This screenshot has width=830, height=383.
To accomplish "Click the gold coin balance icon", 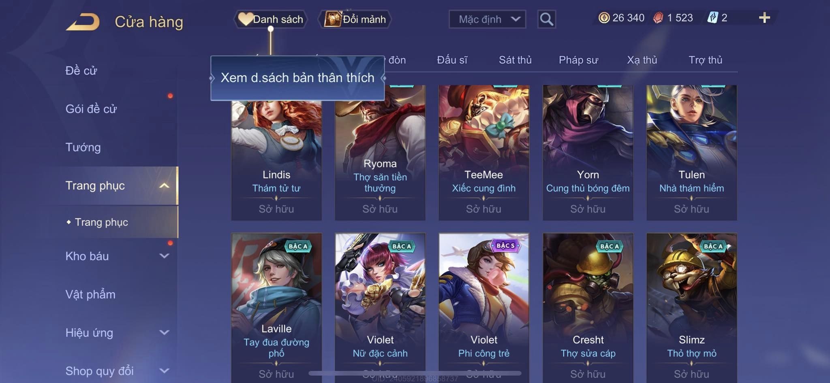I will (604, 18).
